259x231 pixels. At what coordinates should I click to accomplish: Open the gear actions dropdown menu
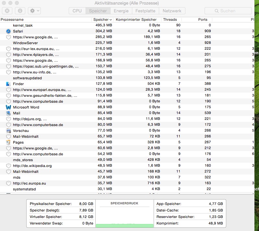coord(34,11)
